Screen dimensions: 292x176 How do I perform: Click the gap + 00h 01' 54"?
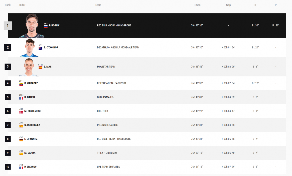coord(229,47)
